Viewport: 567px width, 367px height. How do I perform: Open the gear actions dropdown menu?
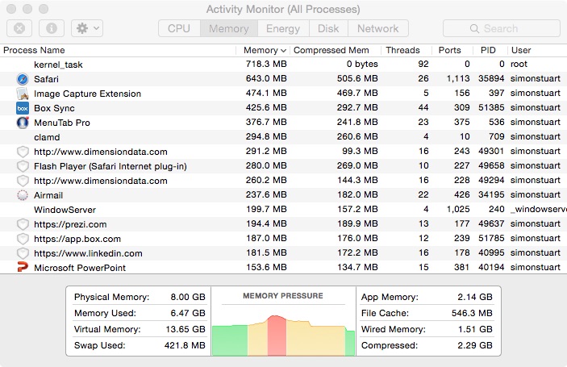86,28
